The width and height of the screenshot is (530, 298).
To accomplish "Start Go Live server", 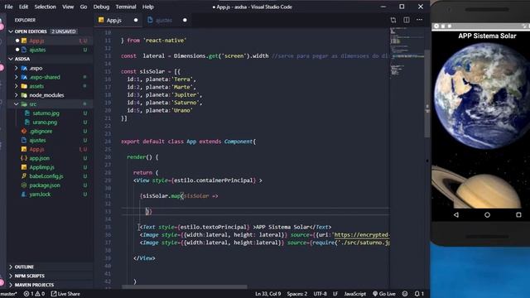I will coord(384,294).
